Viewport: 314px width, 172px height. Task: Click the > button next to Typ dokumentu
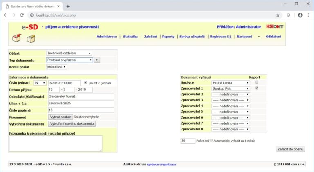click(97, 60)
